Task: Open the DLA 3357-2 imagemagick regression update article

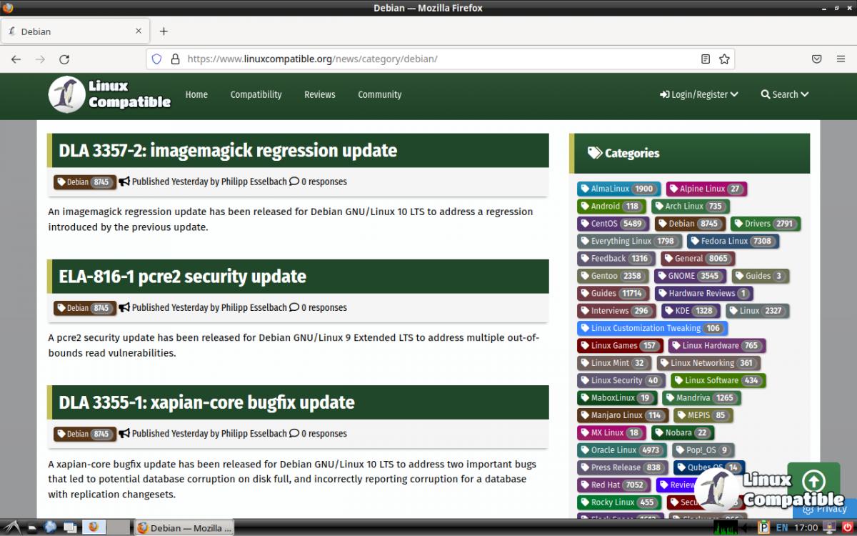Action: point(228,151)
